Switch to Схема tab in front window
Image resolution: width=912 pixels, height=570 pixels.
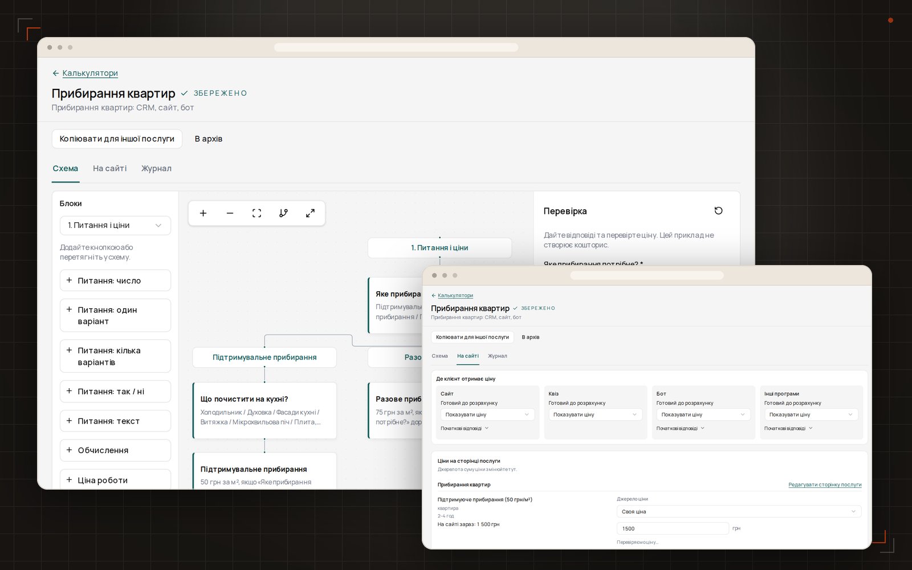point(439,356)
